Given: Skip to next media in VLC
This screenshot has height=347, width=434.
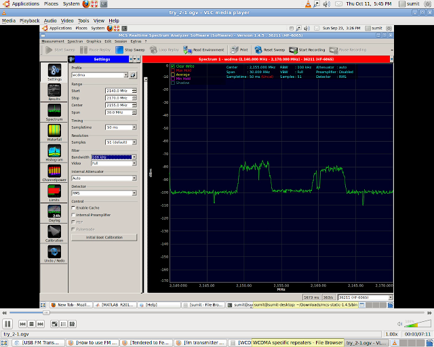Looking at the screenshot, I should pos(41,324).
